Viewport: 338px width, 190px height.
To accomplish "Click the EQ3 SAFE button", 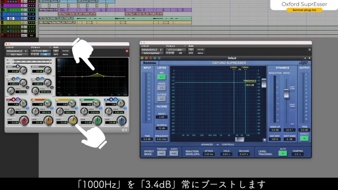I will pos(55,54).
